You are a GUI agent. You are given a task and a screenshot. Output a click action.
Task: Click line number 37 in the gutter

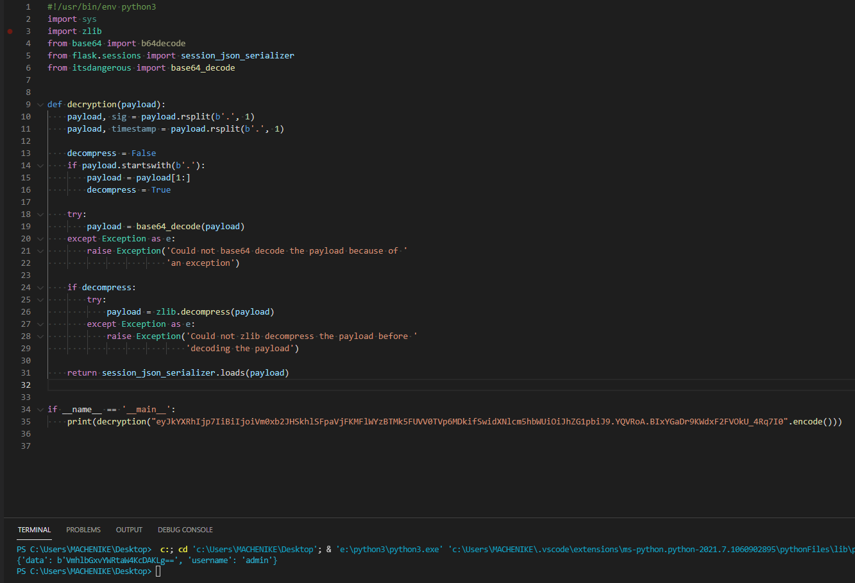click(26, 446)
